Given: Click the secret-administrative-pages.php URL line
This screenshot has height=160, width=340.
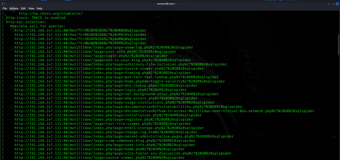Looking at the screenshot, I should coord(124,136).
